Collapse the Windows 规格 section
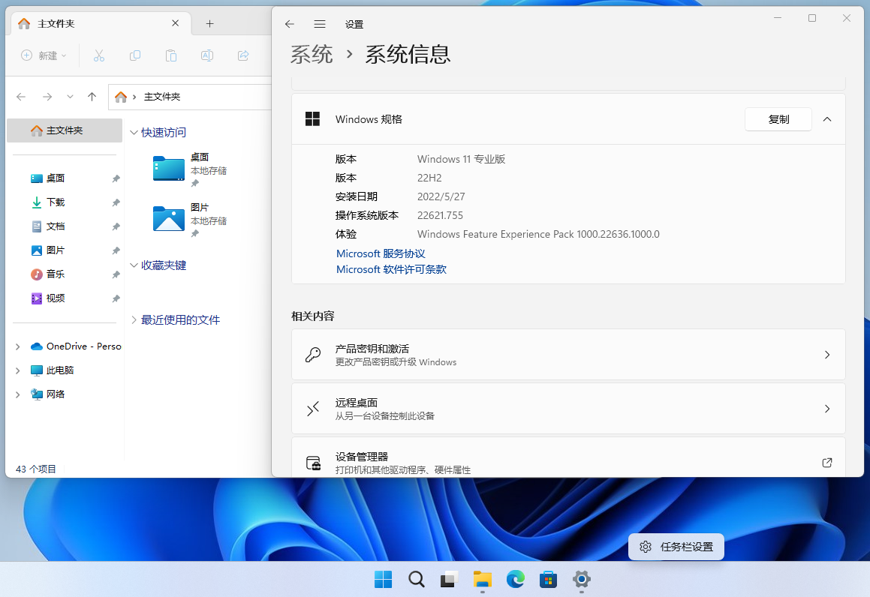The width and height of the screenshot is (870, 597). point(827,119)
